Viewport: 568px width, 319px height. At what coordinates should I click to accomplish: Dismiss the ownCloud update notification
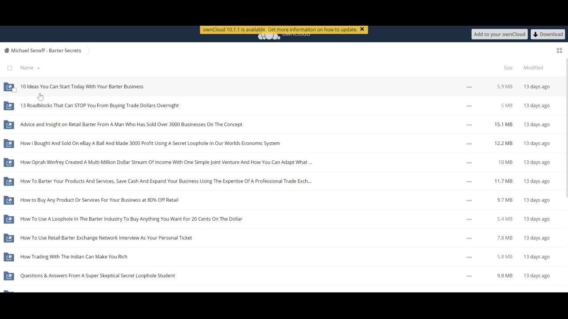point(362,29)
